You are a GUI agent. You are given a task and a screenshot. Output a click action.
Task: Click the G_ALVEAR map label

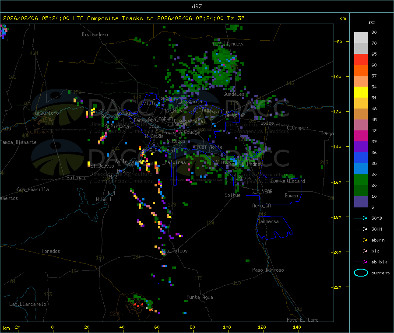click(262, 192)
